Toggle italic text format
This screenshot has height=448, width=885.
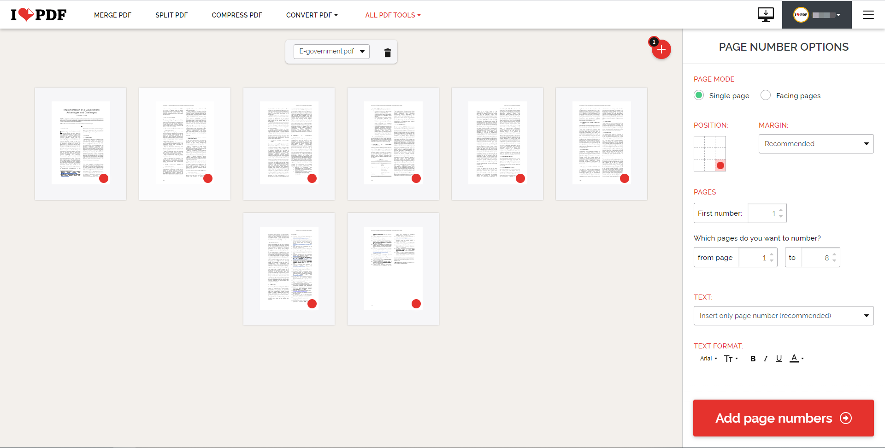766,359
